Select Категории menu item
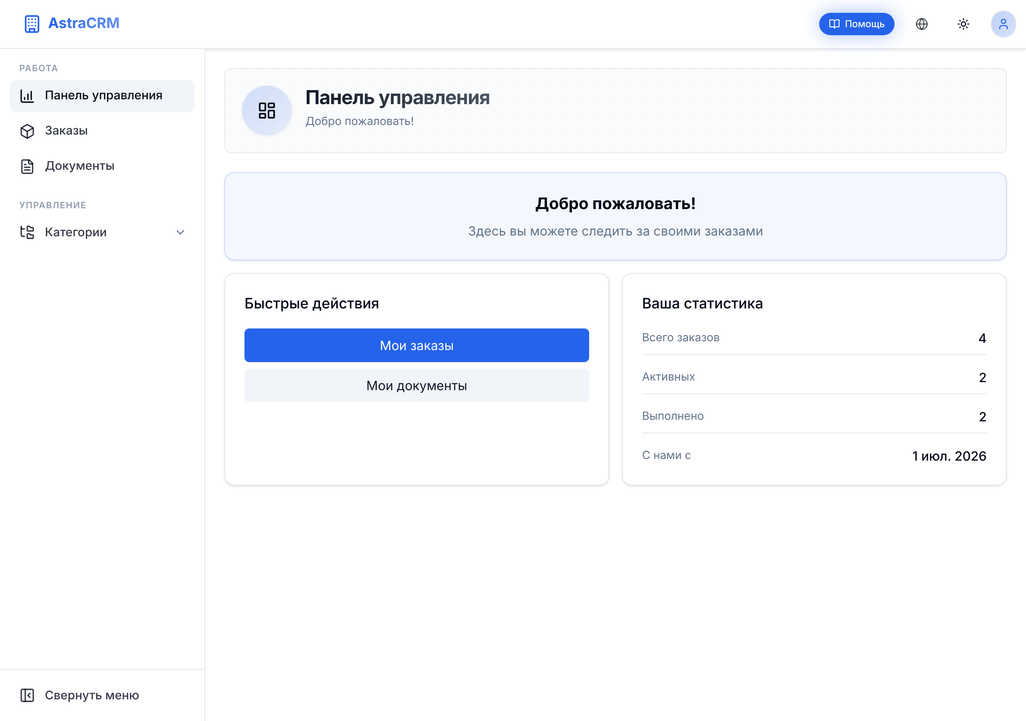 click(x=102, y=232)
